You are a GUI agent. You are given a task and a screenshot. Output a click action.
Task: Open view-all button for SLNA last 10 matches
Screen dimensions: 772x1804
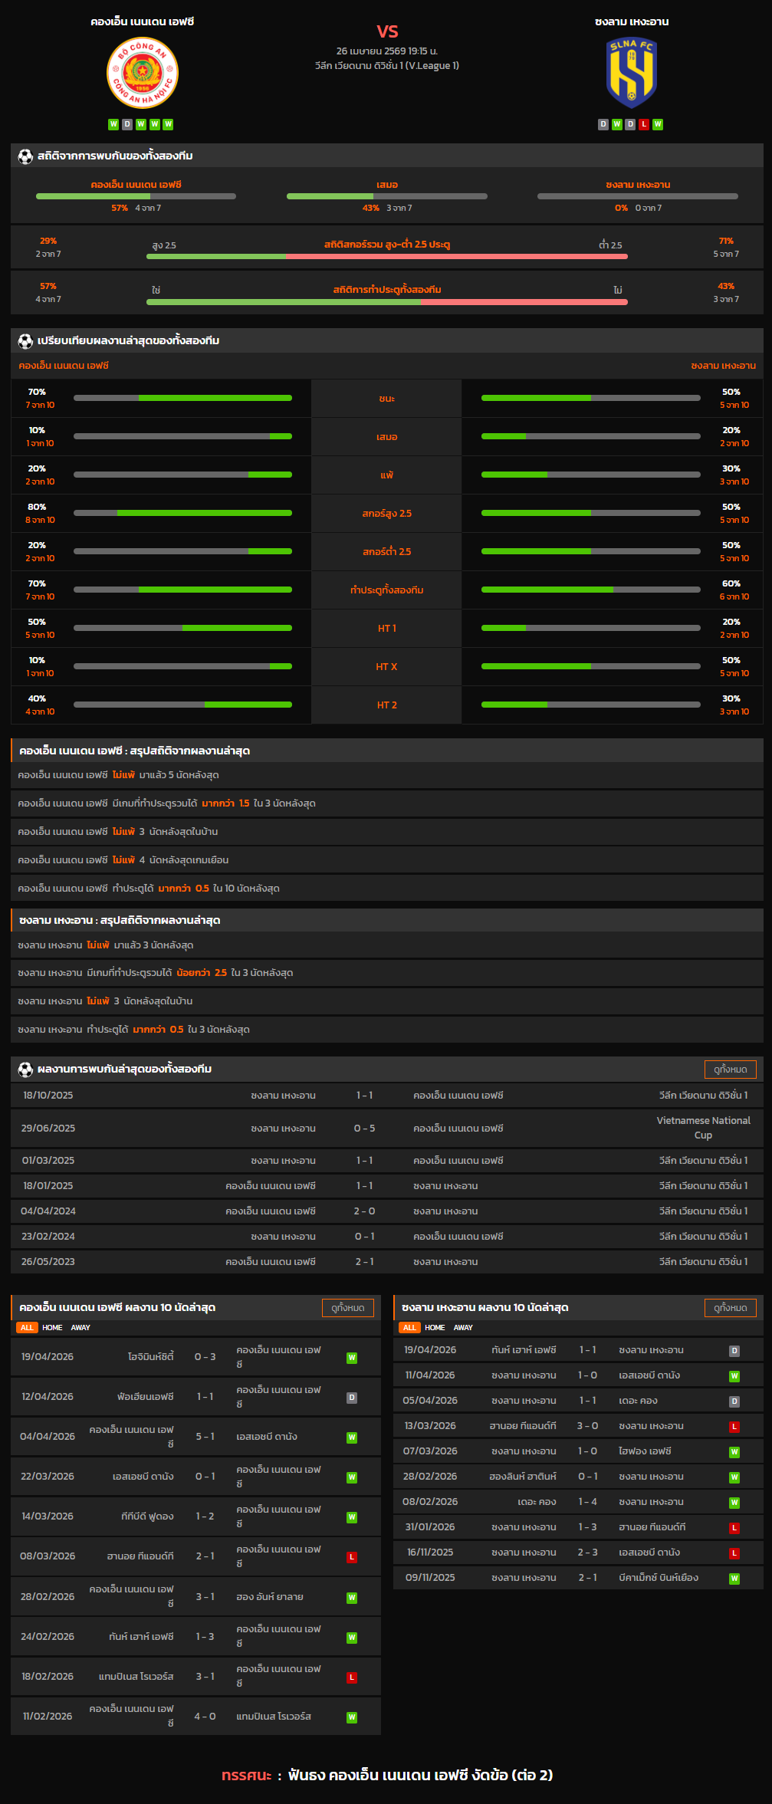(730, 1308)
